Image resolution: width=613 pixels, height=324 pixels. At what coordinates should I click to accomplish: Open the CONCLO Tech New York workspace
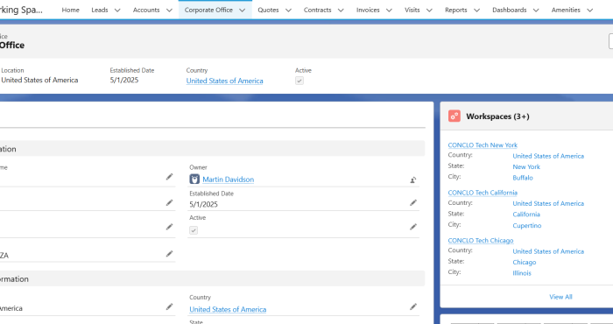tap(483, 145)
